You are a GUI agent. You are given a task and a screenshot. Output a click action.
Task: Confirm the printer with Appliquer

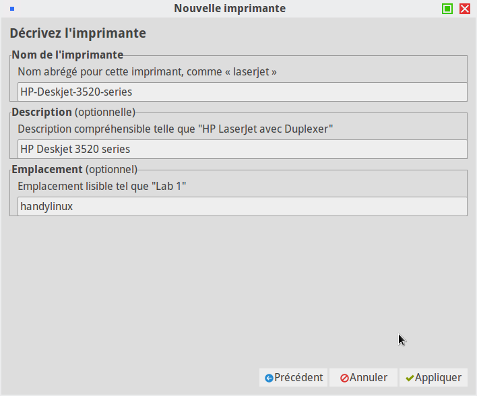(433, 378)
